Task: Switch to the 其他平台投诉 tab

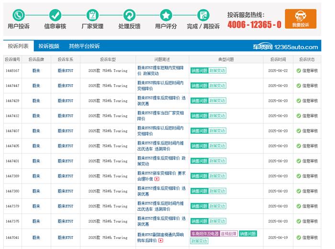Action: click(84, 46)
